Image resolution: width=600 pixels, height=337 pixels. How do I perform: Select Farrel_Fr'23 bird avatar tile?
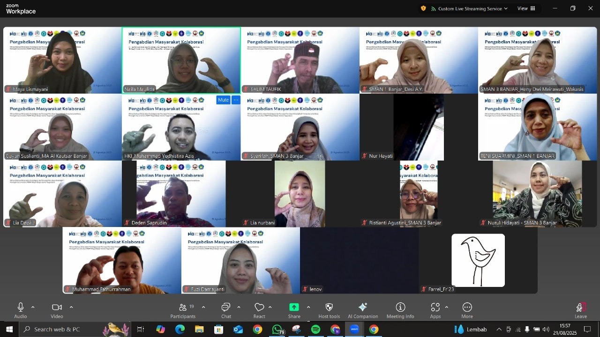(478, 260)
